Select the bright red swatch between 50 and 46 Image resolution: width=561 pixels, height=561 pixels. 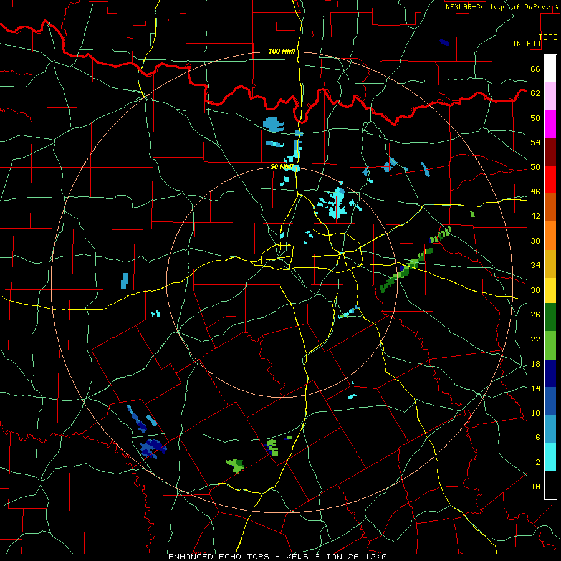tap(550, 180)
